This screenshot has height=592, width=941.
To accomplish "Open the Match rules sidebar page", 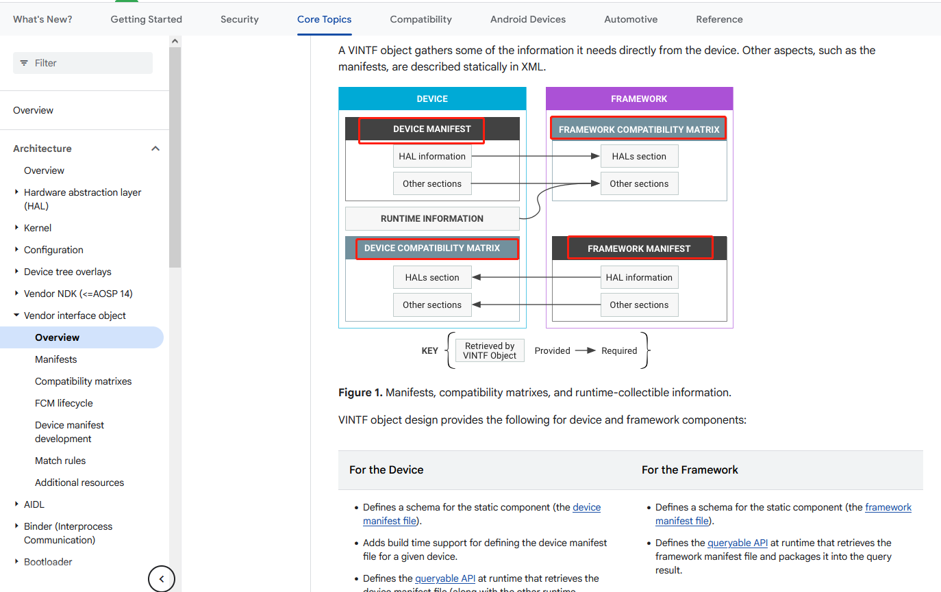I will [60, 461].
